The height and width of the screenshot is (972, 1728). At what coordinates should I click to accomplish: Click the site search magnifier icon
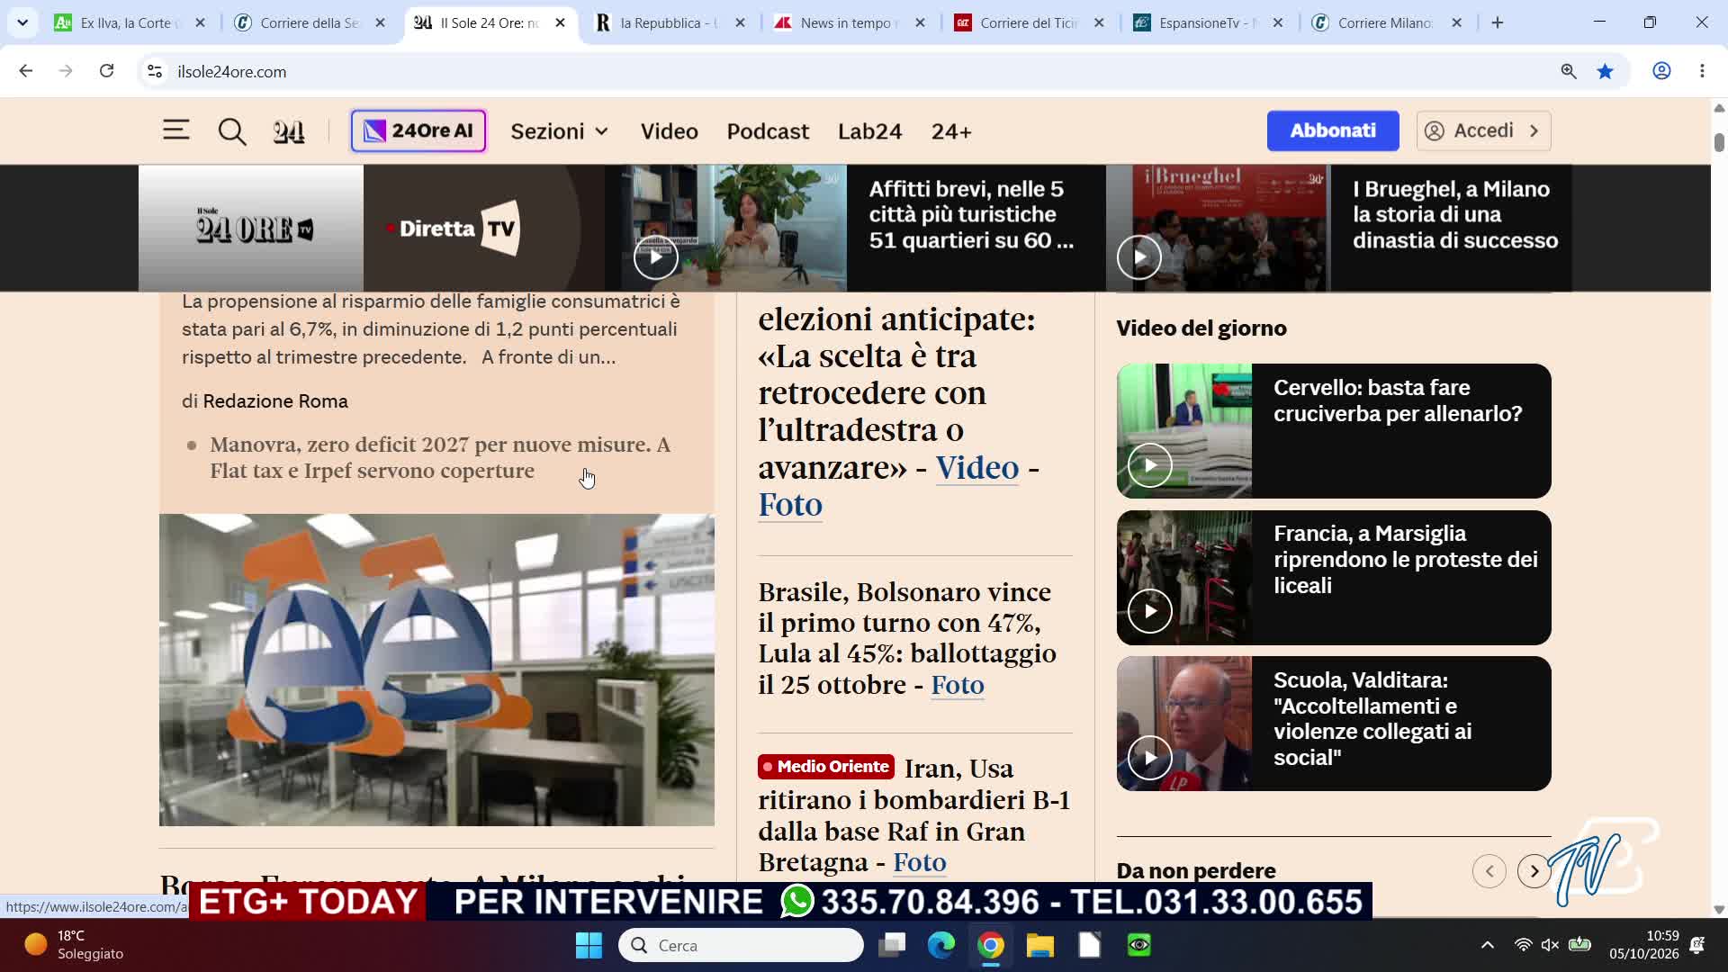pos(232,131)
